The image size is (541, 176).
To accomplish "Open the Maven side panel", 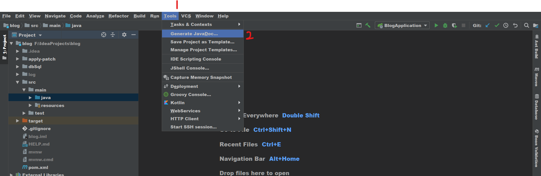I will tap(536, 77).
